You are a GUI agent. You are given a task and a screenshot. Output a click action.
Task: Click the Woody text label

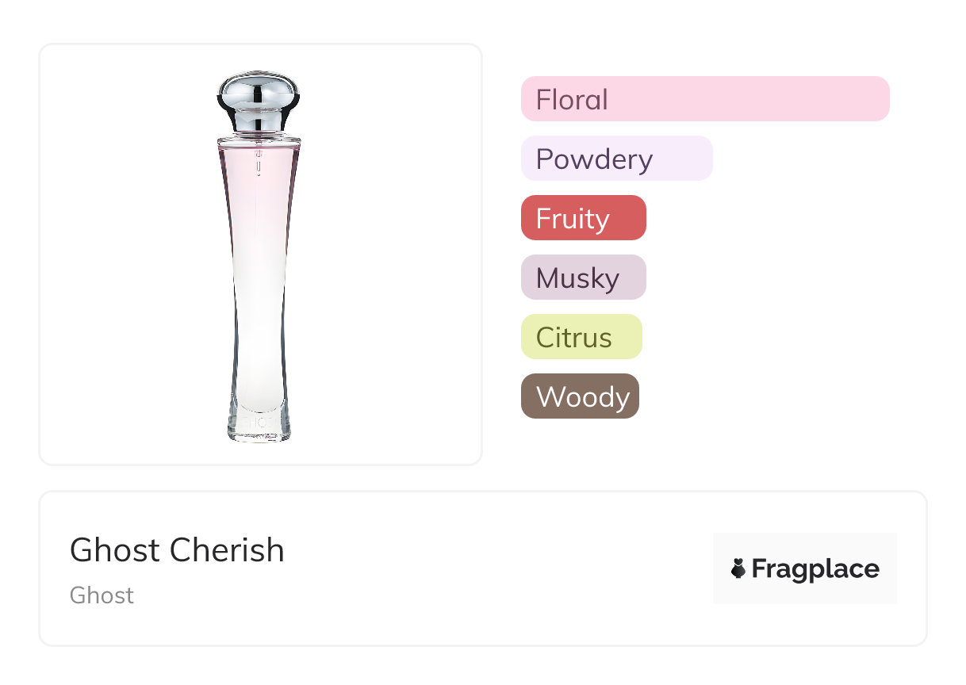pos(583,396)
